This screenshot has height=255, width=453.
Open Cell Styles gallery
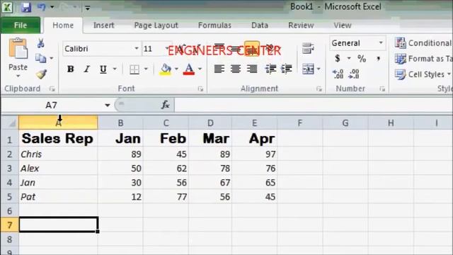423,74
